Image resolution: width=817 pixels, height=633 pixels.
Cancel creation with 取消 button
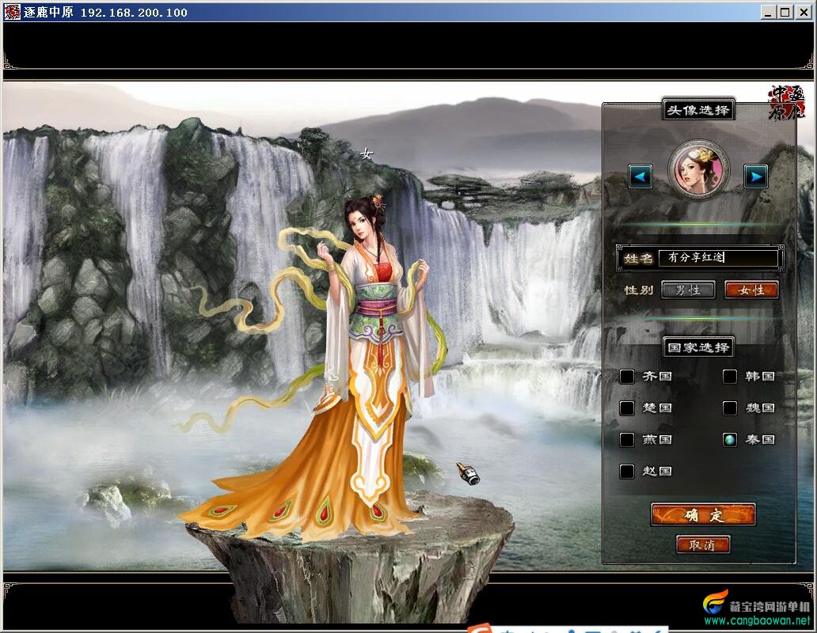(x=703, y=544)
